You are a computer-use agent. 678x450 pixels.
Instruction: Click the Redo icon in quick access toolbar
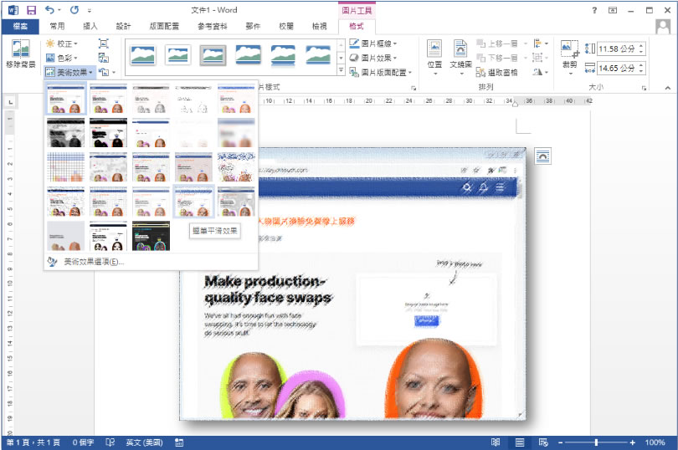point(74,9)
